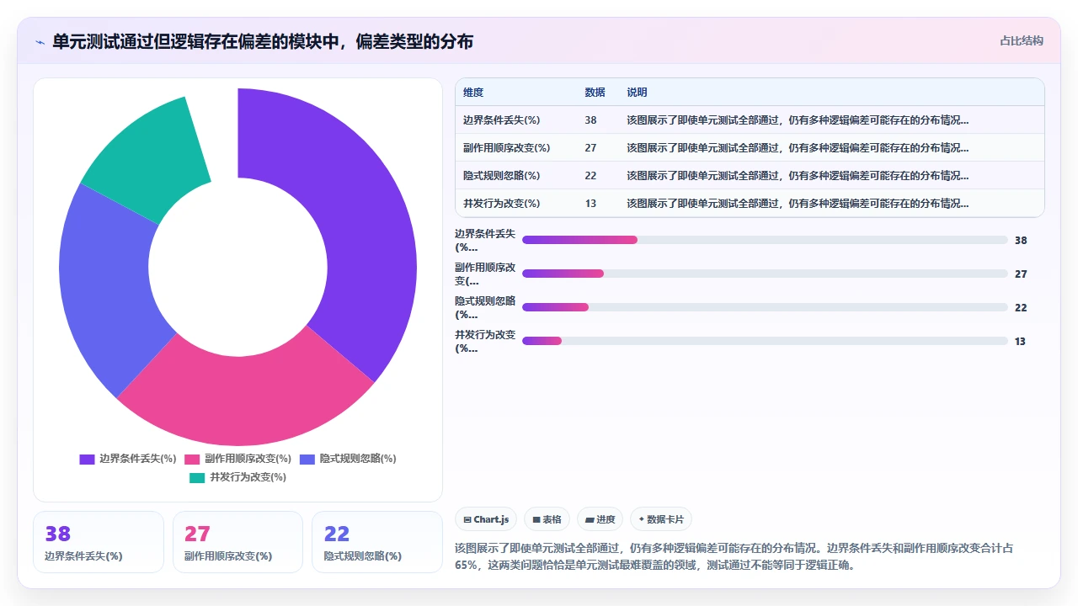This screenshot has width=1078, height=606.
Task: Click progress bar value 38
Action: click(1021, 241)
